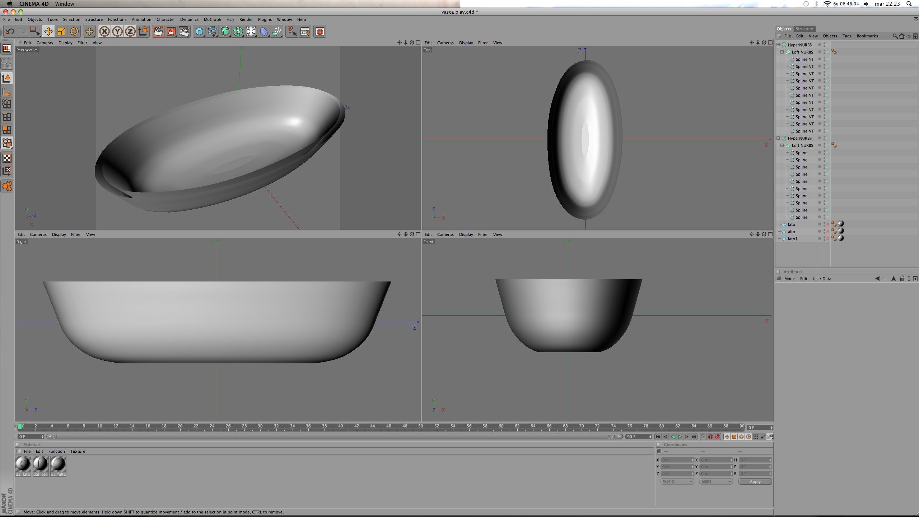
Task: Collapse the first HyperNURBS tree node
Action: (778, 45)
